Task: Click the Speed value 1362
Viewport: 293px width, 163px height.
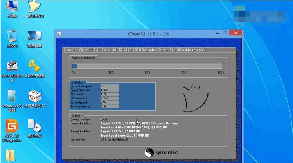Action: (x=110, y=90)
